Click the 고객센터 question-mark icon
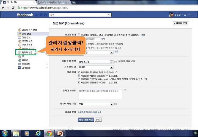The height and width of the screenshot is (137, 198). click(20, 68)
